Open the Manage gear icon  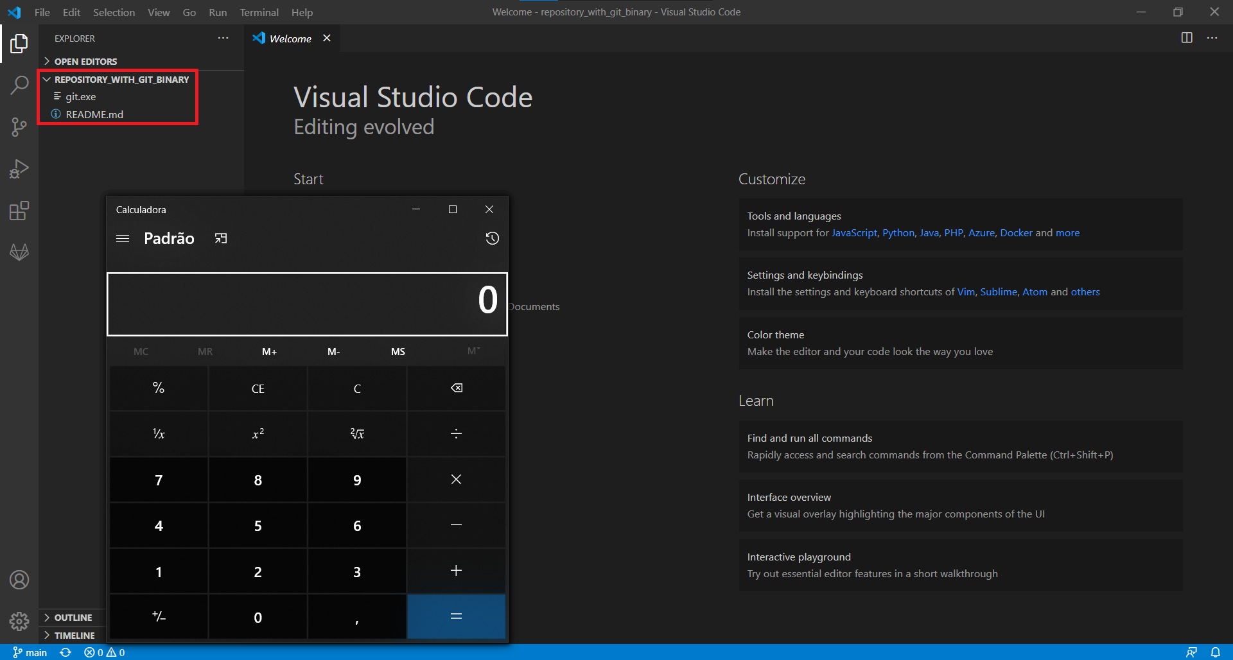[19, 621]
